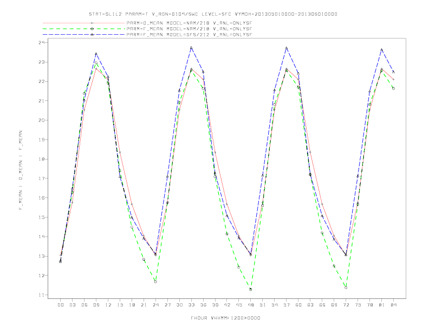Click green circle marker at forecast hour 21
The width and height of the screenshot is (429, 332).
(144, 259)
